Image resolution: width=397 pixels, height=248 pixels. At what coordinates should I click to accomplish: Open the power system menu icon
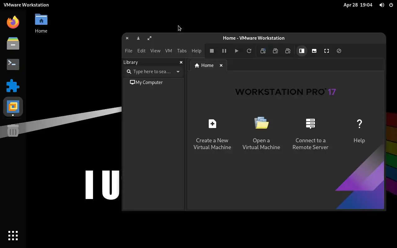click(x=391, y=5)
